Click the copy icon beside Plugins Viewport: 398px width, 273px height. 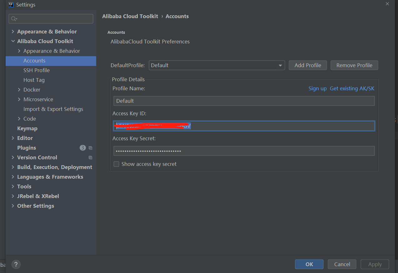pos(90,148)
